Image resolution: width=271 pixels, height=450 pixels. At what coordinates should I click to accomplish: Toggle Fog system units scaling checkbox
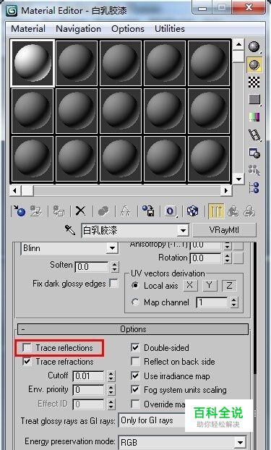(135, 390)
